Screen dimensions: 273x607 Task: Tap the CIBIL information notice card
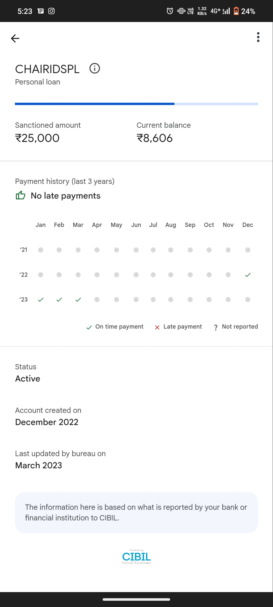click(136, 512)
